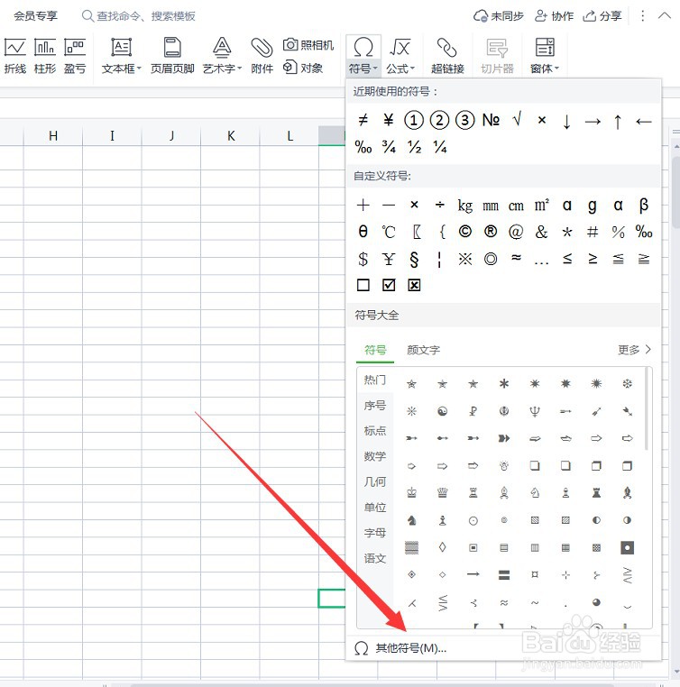
Task: Open the formula (公式) dropdown
Action: [400, 56]
